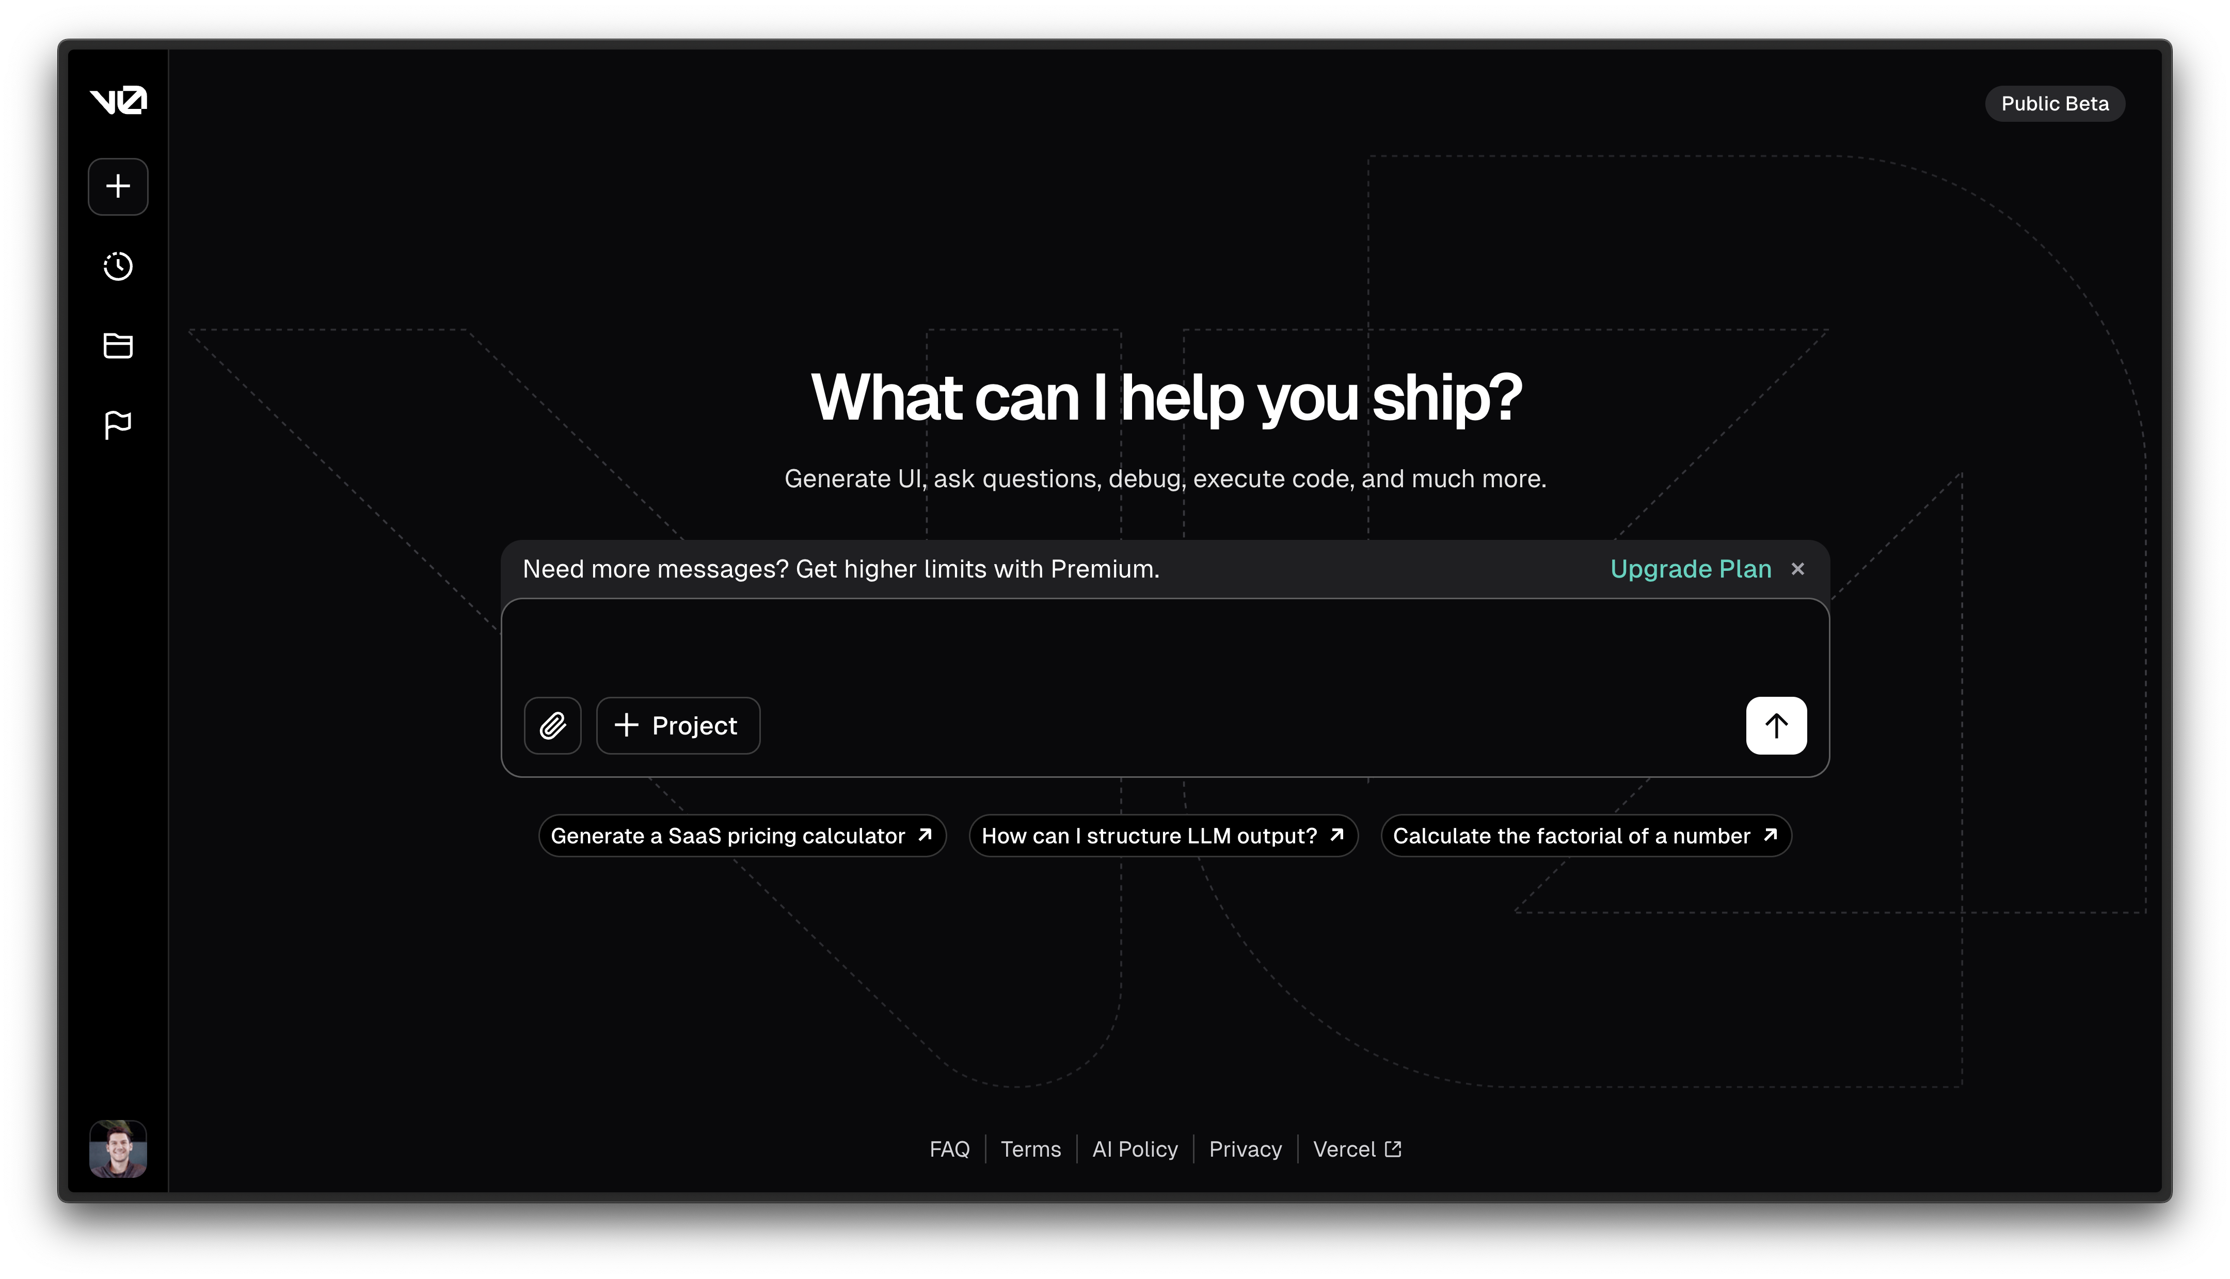
Task: Open the Terms footer link
Action: pos(1030,1149)
